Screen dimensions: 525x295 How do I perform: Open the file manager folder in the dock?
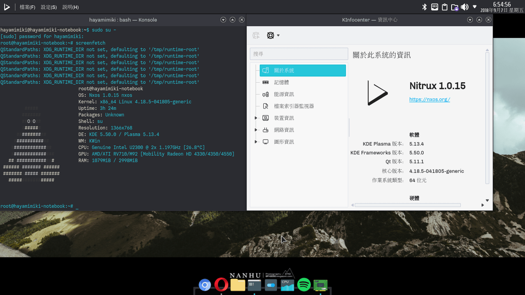click(x=238, y=285)
